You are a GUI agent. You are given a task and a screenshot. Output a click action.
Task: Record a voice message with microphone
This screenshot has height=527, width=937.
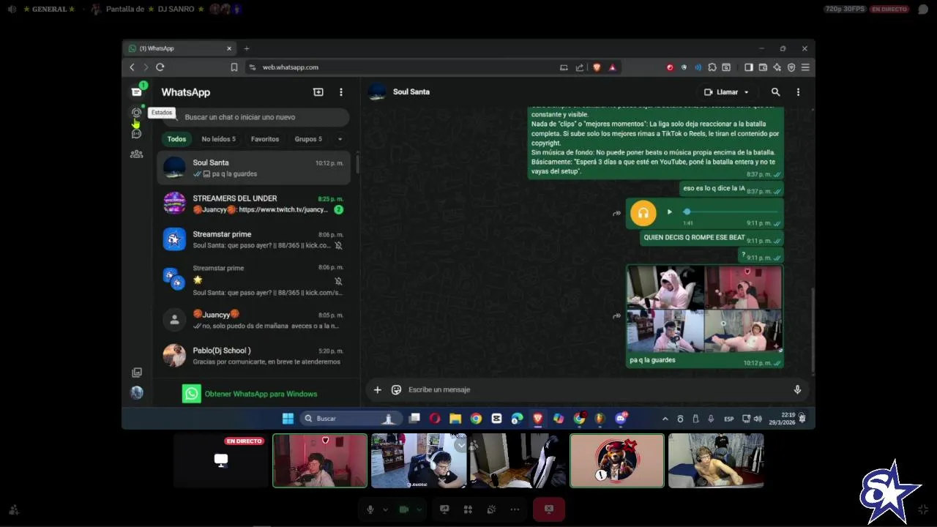(797, 390)
